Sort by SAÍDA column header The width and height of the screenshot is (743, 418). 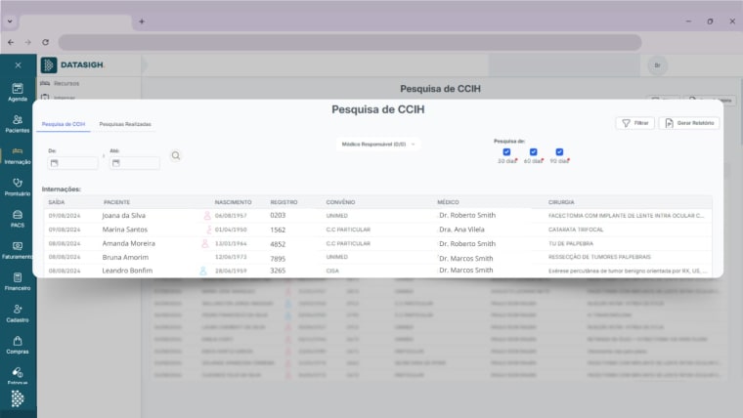57,202
